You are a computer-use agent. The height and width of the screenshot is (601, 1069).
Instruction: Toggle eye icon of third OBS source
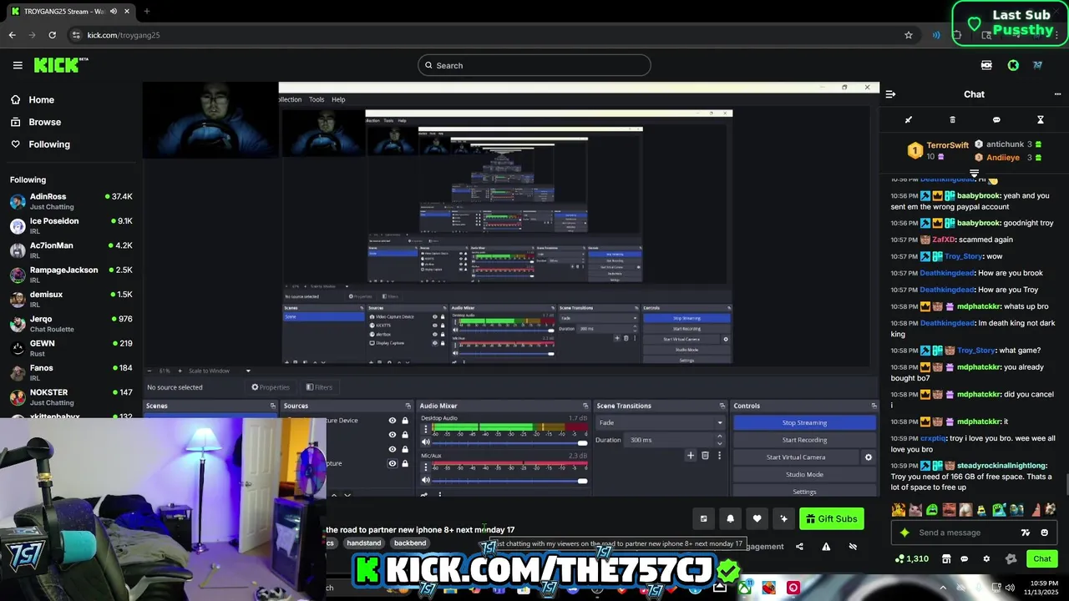point(393,449)
